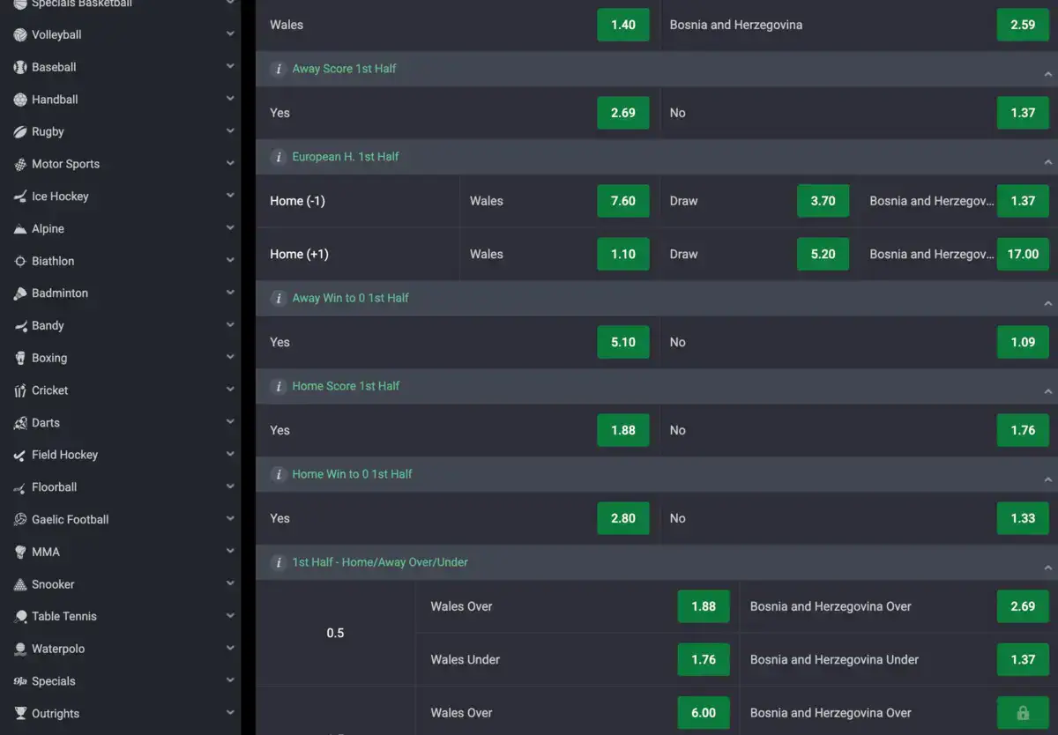1058x735 pixels.
Task: Click the Specials icon in sidebar
Action: point(20,681)
